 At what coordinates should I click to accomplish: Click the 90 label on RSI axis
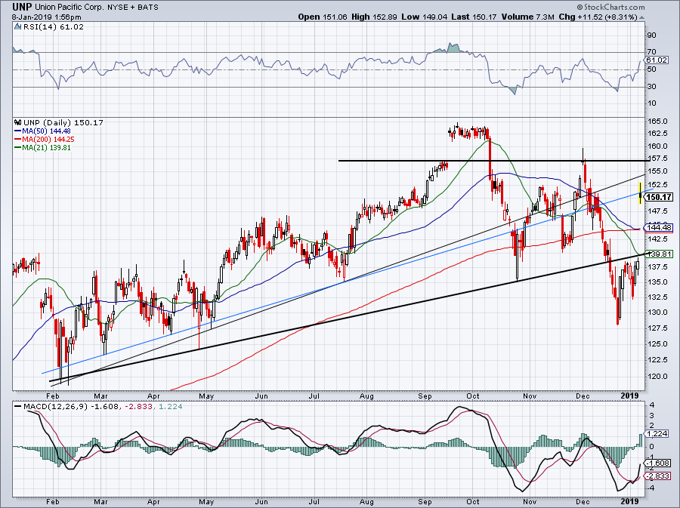click(651, 35)
